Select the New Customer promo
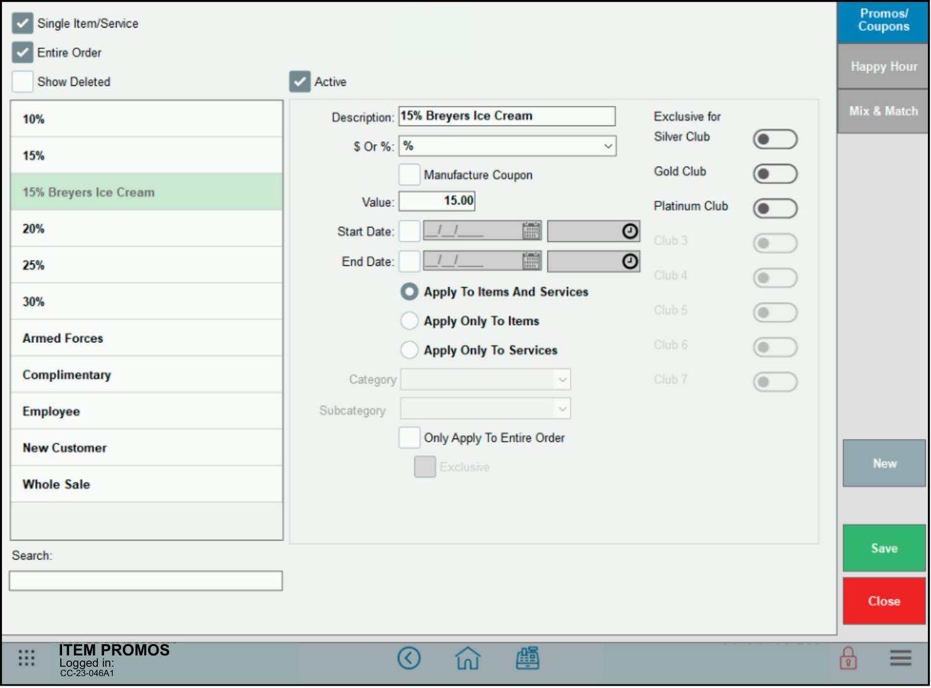 [x=146, y=448]
